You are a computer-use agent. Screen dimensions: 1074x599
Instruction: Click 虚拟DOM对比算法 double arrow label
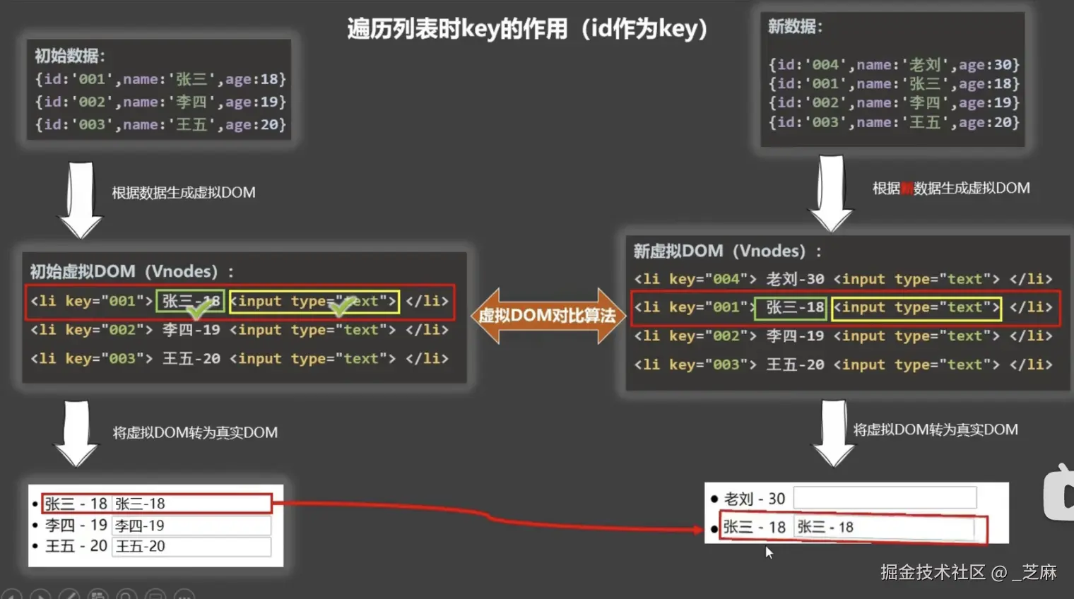coord(547,316)
